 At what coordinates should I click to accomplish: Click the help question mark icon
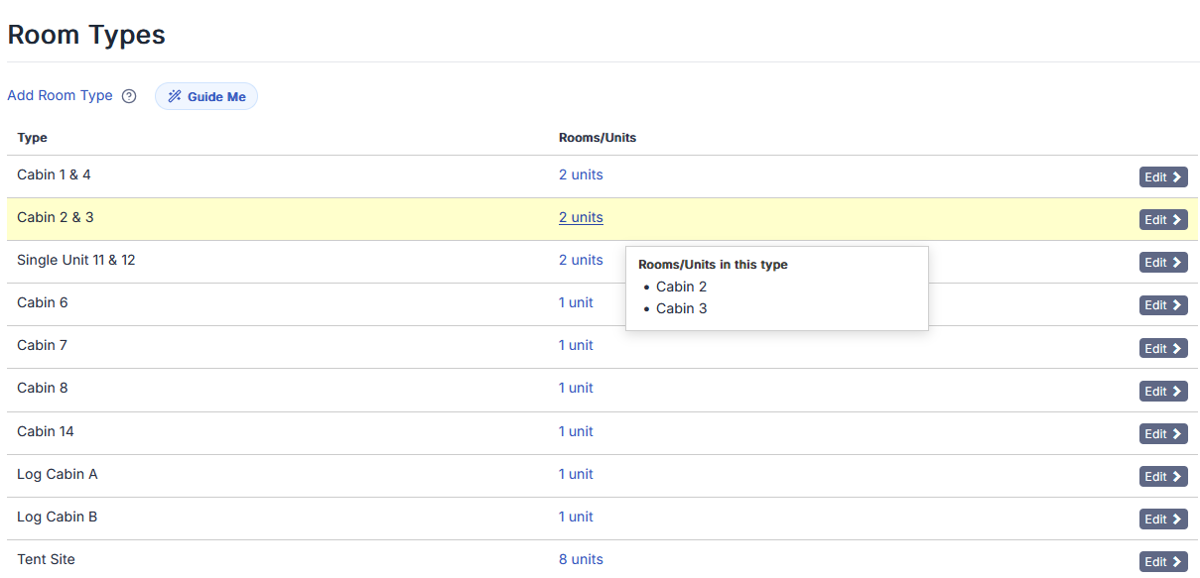[x=129, y=96]
